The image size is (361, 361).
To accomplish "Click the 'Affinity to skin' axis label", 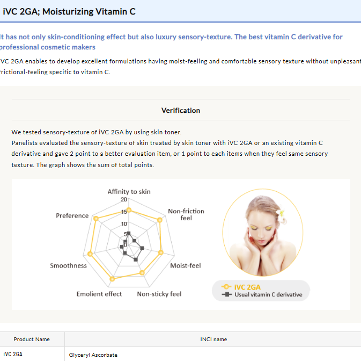I will click(x=129, y=192).
